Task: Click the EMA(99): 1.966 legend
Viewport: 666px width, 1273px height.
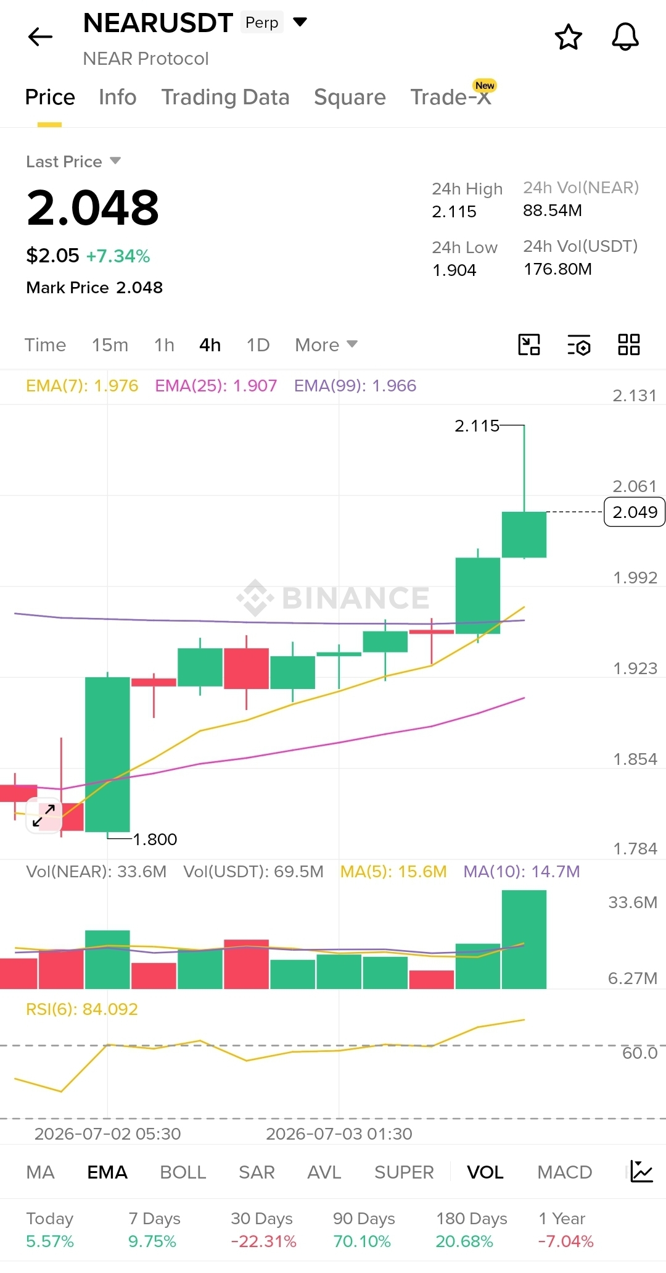Action: point(355,386)
